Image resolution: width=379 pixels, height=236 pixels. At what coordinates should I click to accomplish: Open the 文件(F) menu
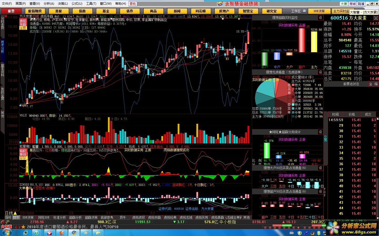click(7, 4)
